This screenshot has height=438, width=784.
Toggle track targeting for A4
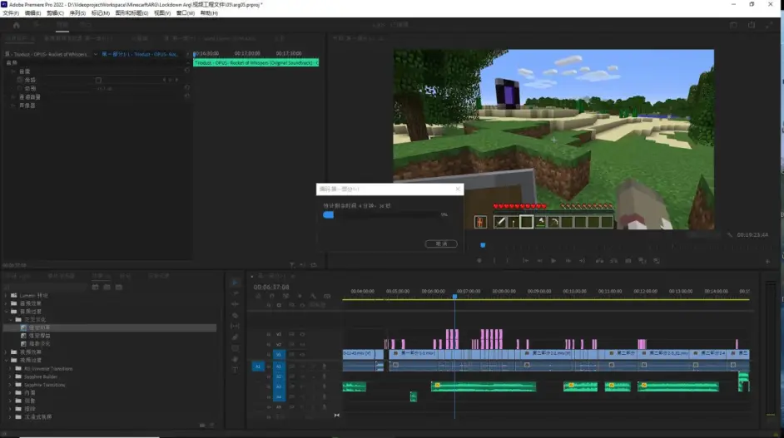coord(279,396)
